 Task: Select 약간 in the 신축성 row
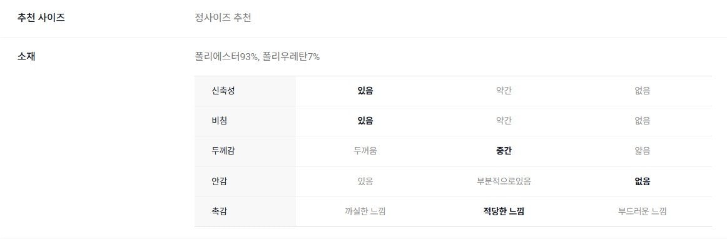coord(504,91)
